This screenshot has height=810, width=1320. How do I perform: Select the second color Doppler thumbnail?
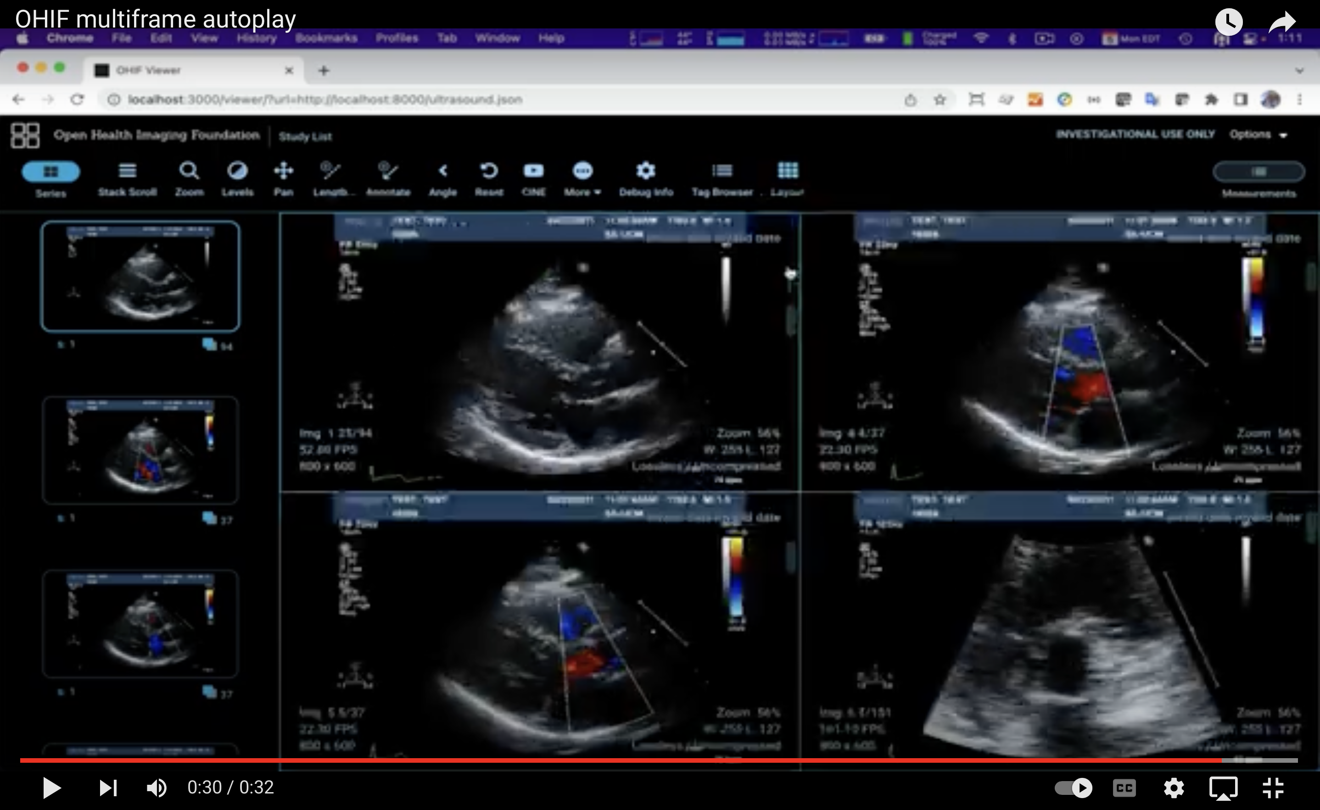coord(140,624)
